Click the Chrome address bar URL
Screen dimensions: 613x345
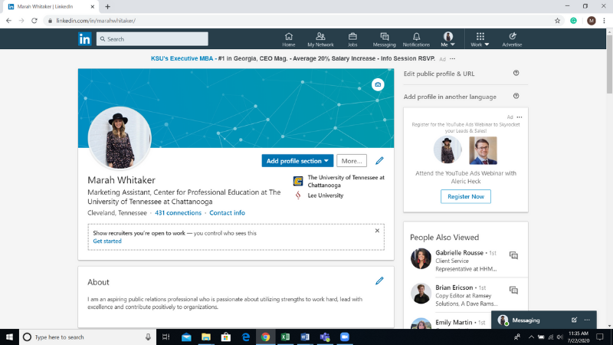(96, 21)
